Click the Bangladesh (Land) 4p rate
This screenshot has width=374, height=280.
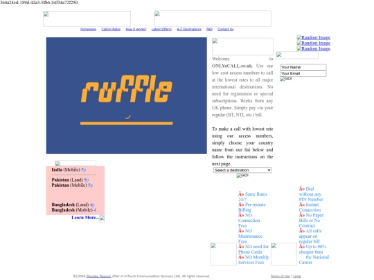point(73,205)
